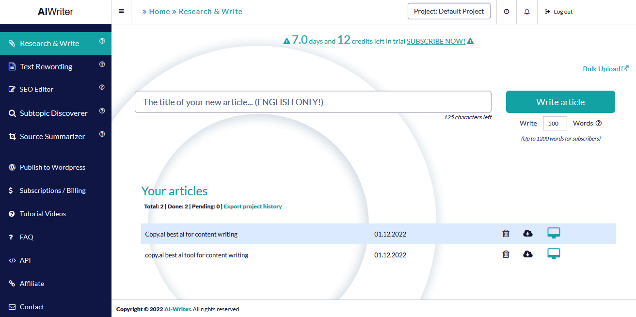Click help icon beside SEO Editor

tap(102, 87)
